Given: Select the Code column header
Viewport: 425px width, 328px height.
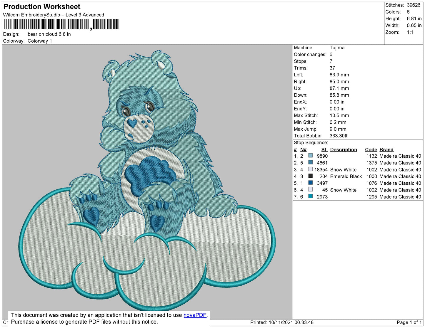Looking at the screenshot, I should click(x=371, y=149).
